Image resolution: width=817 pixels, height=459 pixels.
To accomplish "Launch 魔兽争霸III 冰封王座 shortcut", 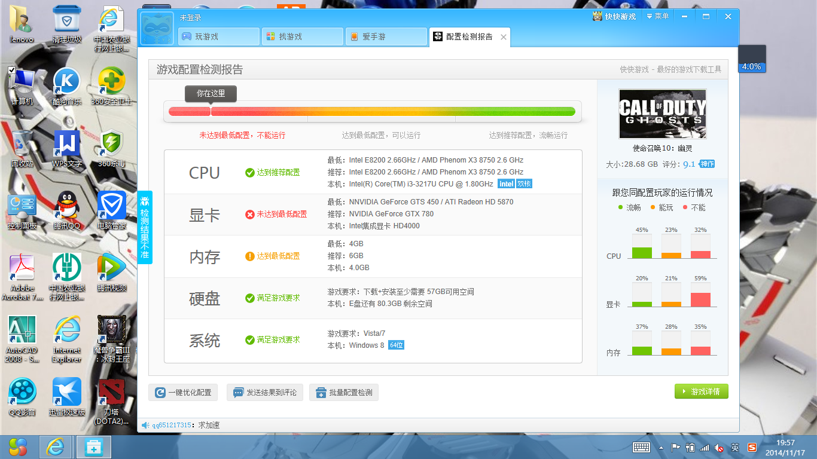I will (x=111, y=339).
